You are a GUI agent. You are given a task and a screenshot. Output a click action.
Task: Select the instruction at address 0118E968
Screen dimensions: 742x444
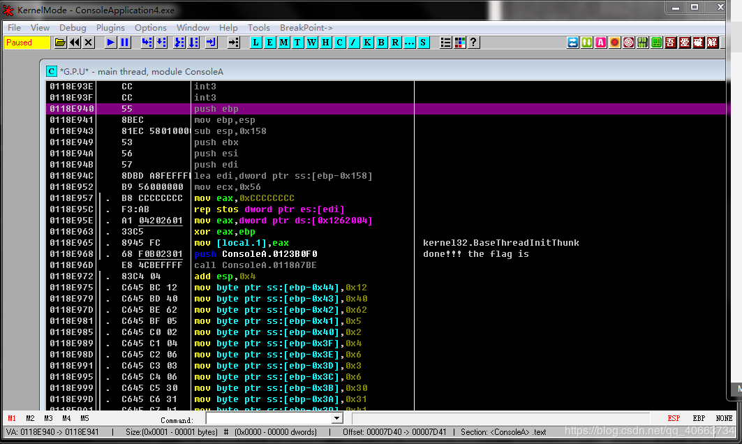(x=386, y=254)
